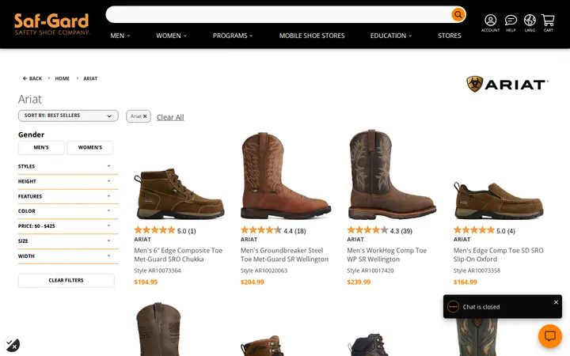Viewport: 570px width, 356px height.
Task: Close the Chat is closed notification
Action: click(x=556, y=302)
